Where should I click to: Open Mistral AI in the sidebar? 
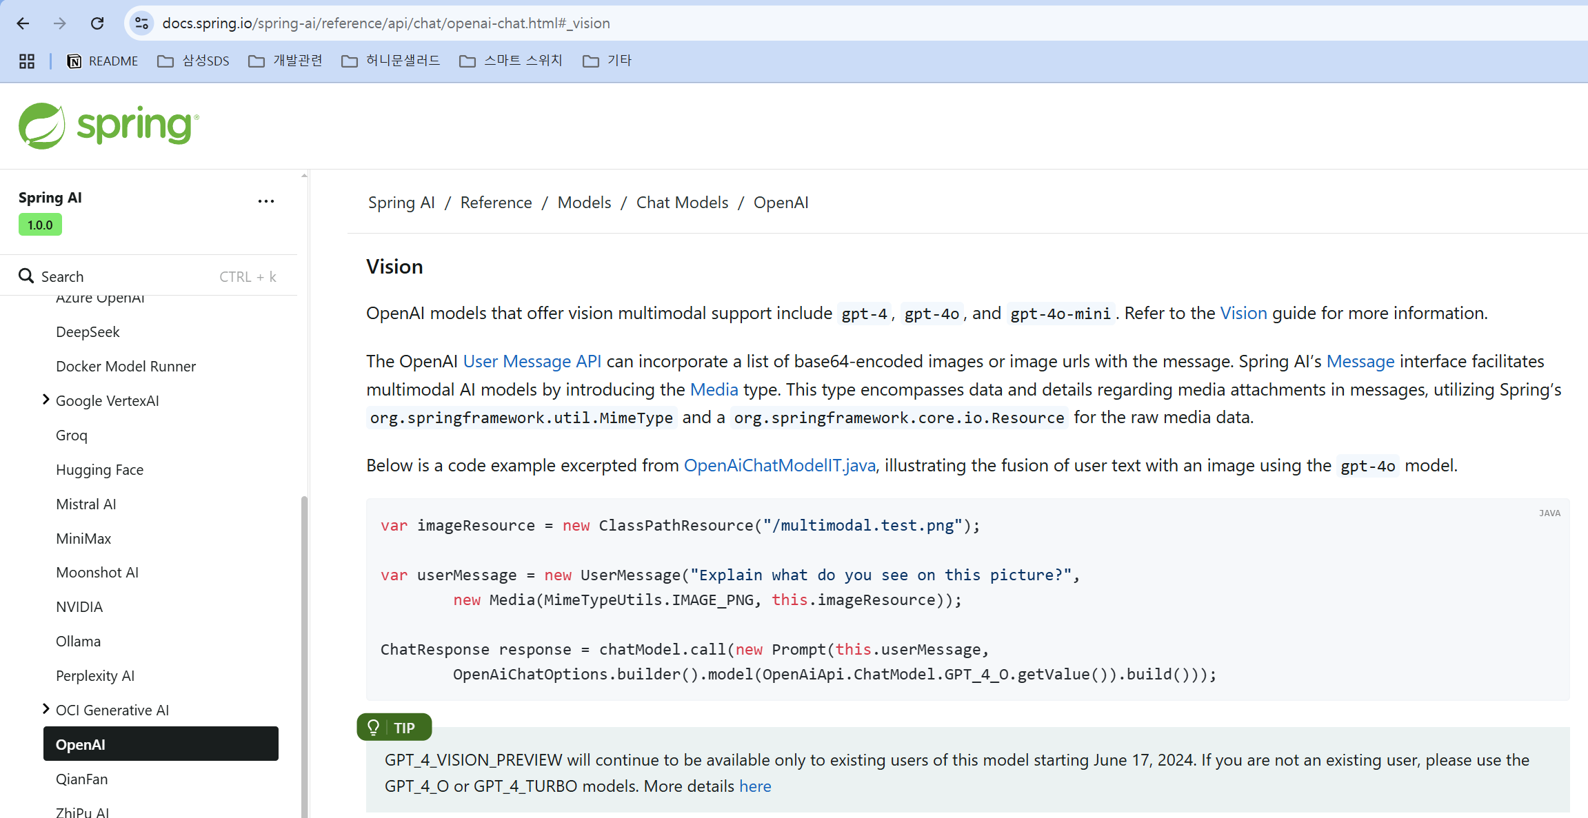[86, 504]
